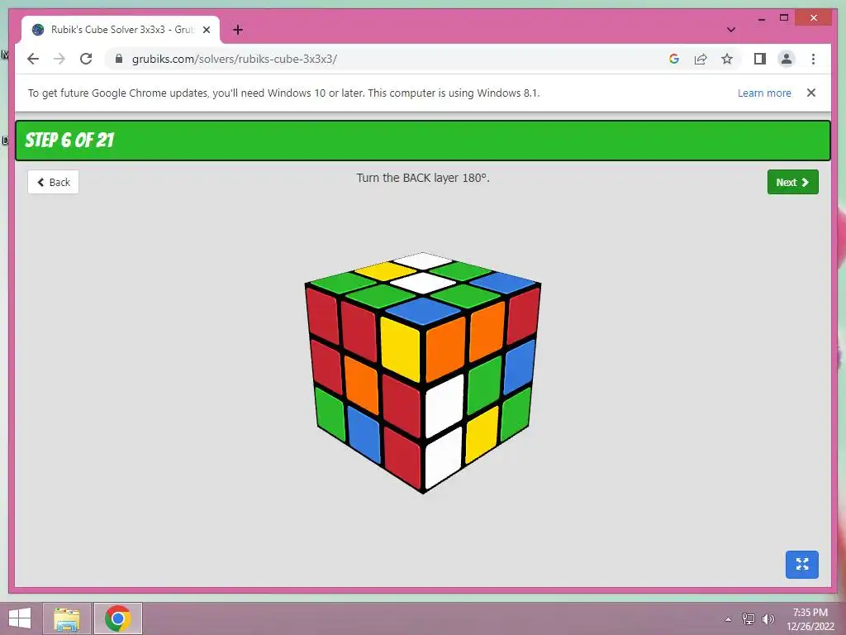The image size is (846, 635).
Task: Click the Turn the BACK layer instruction
Action: point(423,178)
